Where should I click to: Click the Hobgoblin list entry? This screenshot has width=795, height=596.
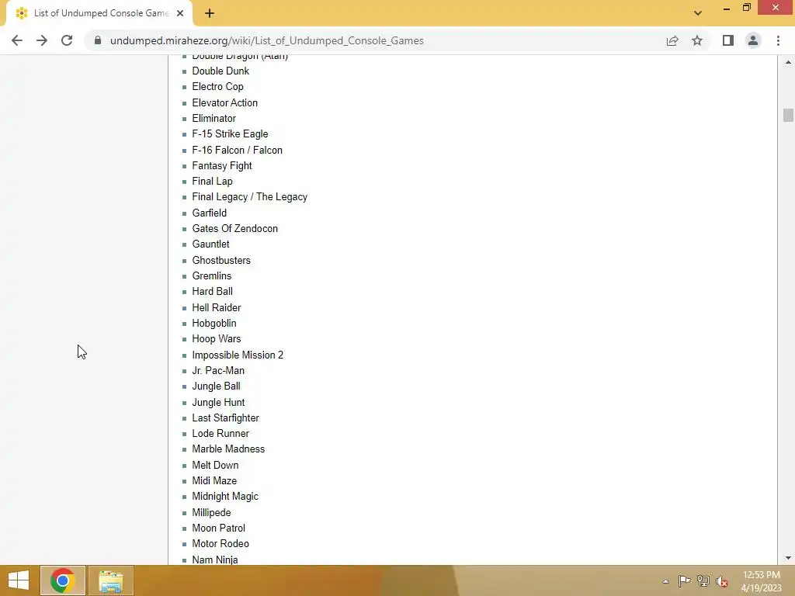(x=214, y=324)
